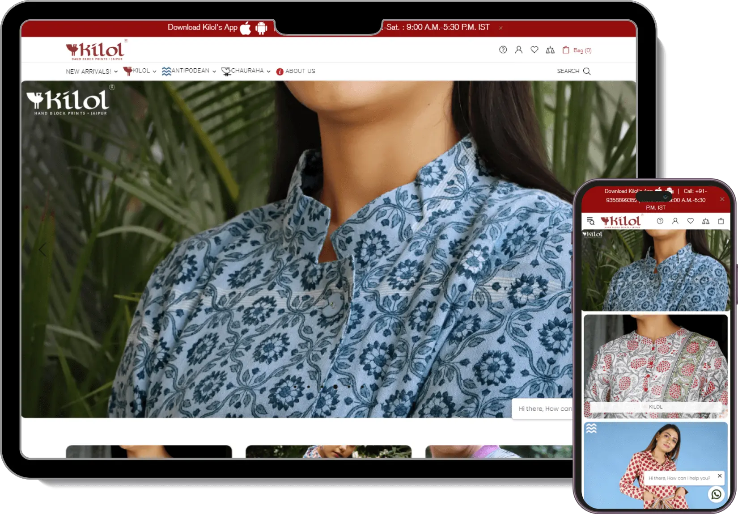The height and width of the screenshot is (514, 738).
Task: Open the help question-mark icon in desktop header
Action: (503, 50)
